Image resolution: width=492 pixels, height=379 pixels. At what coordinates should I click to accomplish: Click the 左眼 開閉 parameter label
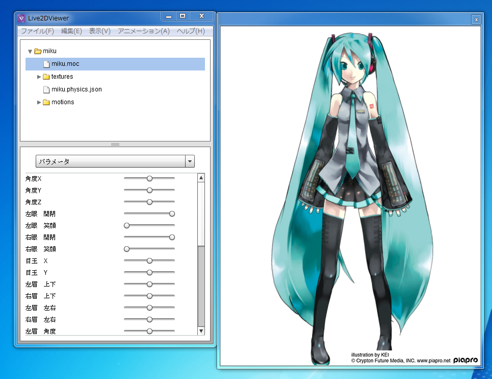(x=40, y=214)
